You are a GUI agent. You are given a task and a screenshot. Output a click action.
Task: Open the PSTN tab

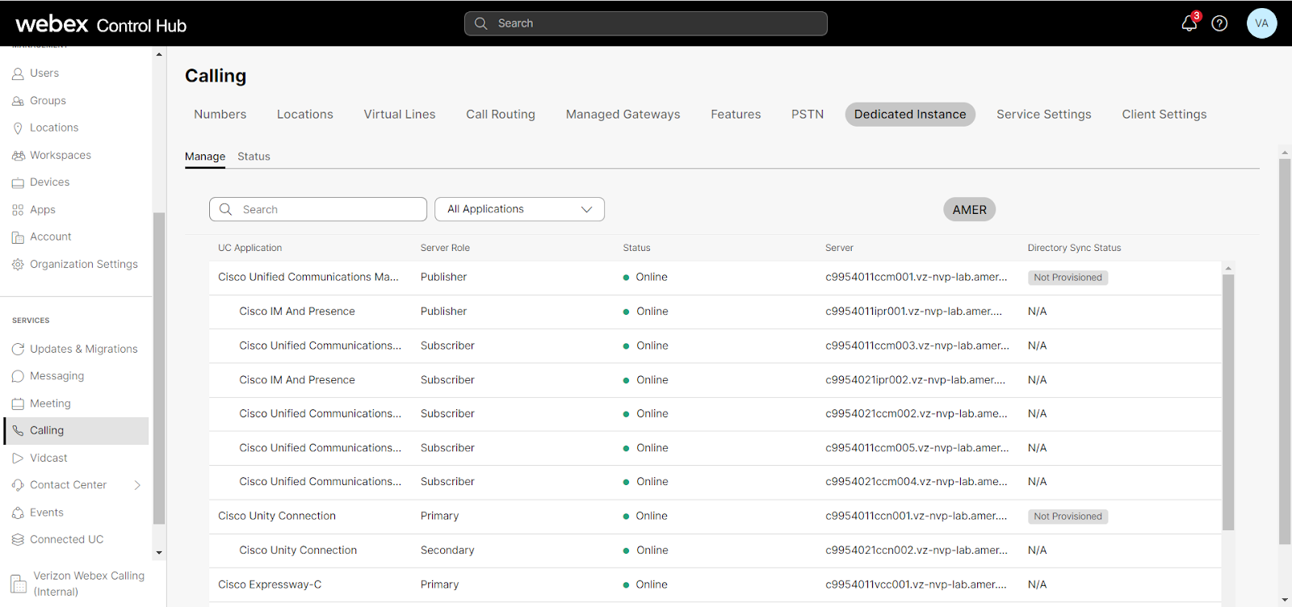[x=807, y=115]
